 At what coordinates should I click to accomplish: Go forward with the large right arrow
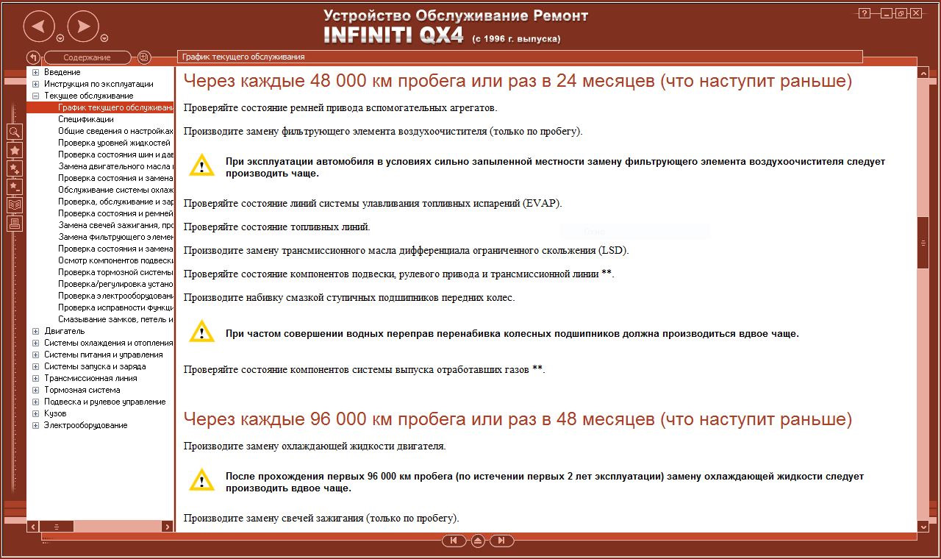[83, 27]
